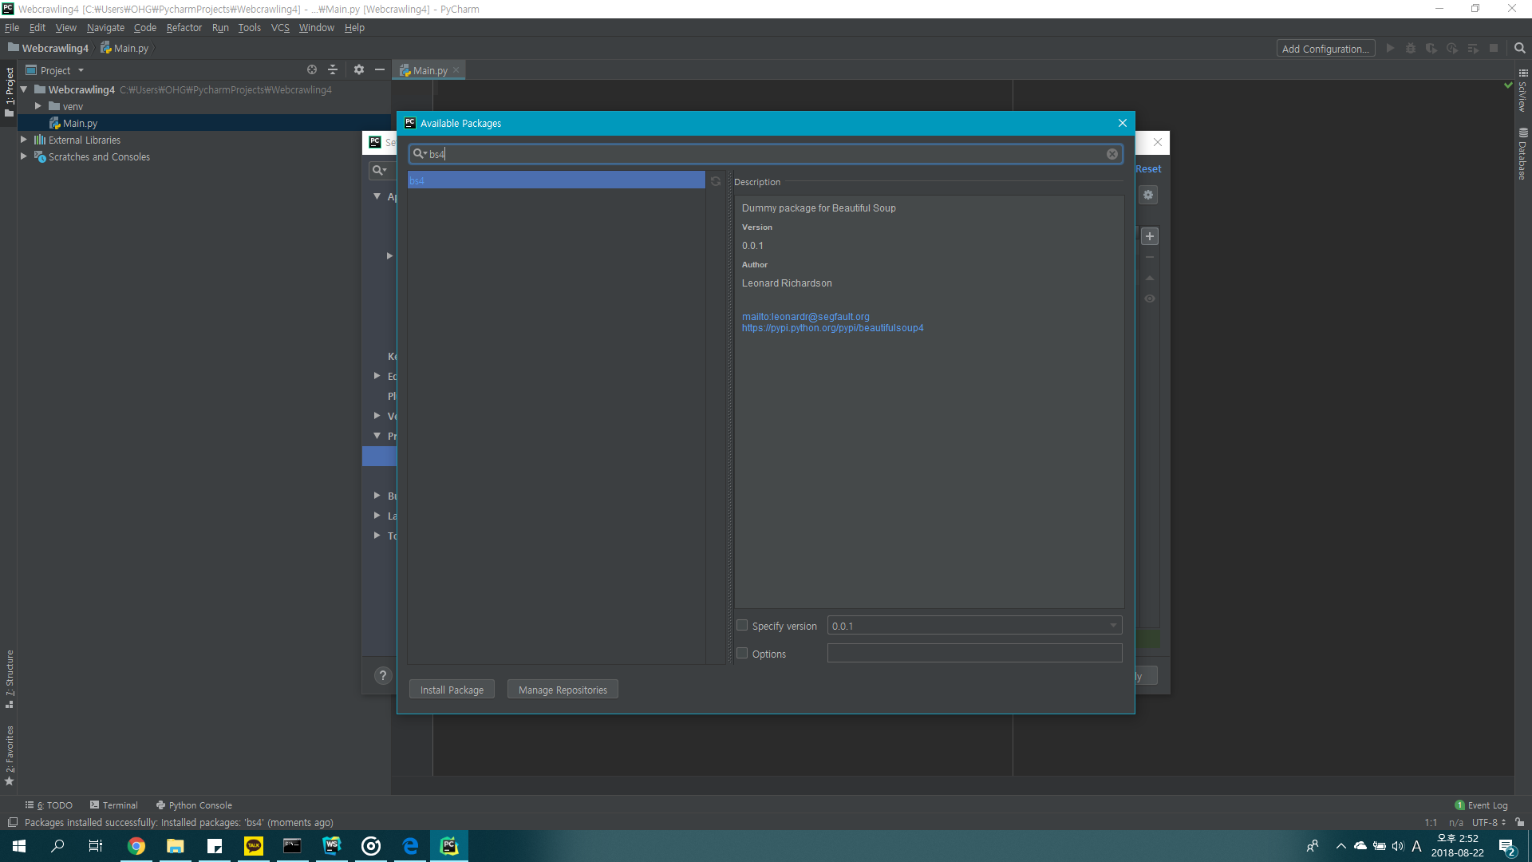This screenshot has width=1532, height=862.
Task: Click UTF-8 encoding selector in status bar
Action: 1489,823
